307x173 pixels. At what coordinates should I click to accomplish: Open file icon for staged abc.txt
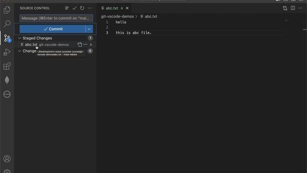coord(80,45)
